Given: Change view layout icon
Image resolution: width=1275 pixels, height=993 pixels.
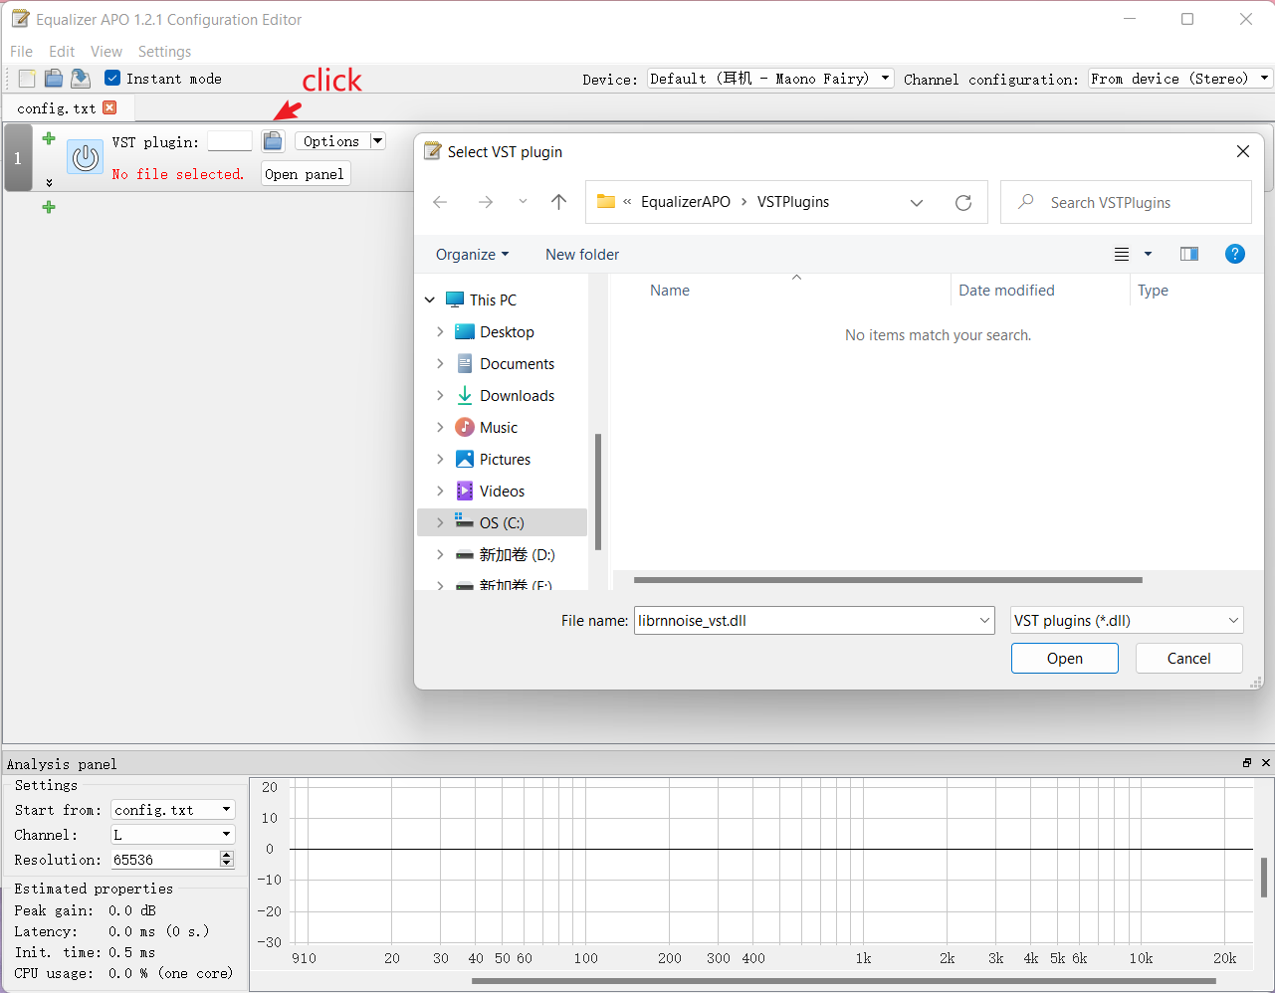Looking at the screenshot, I should [x=1122, y=255].
